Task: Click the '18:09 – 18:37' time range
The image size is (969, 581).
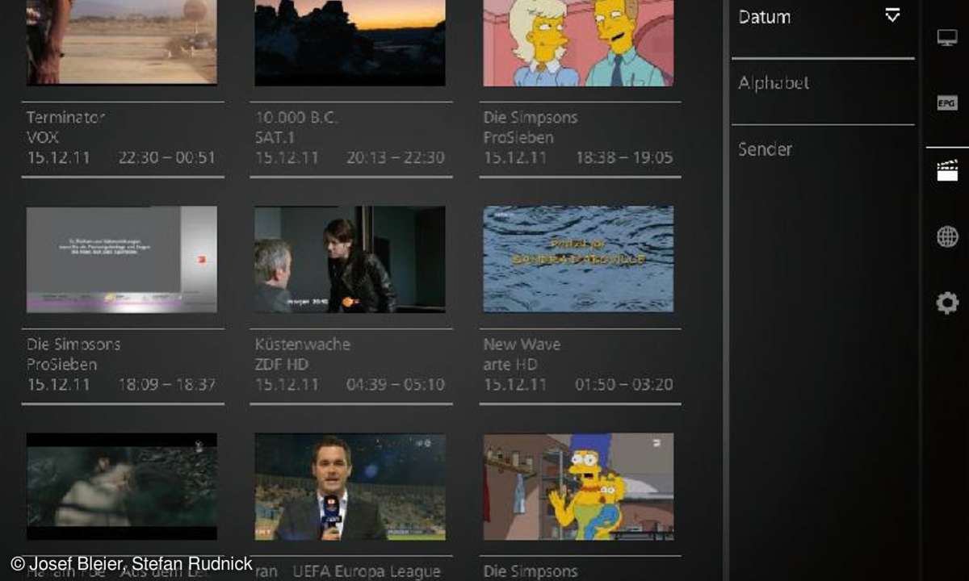Action: coord(167,384)
